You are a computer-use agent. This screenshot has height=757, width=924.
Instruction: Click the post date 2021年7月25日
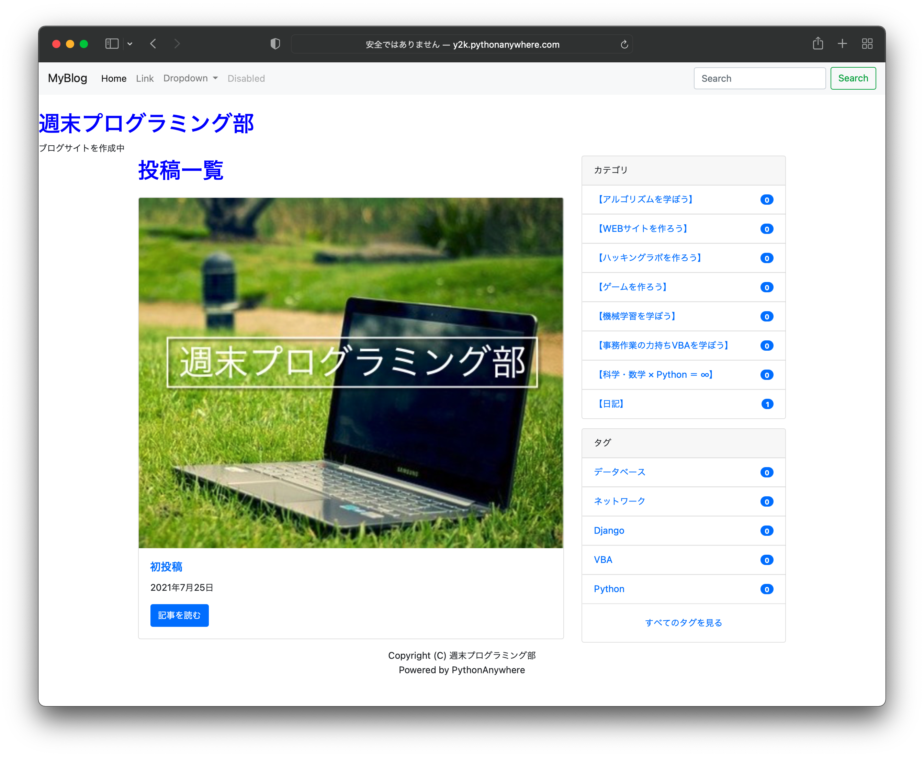click(182, 587)
